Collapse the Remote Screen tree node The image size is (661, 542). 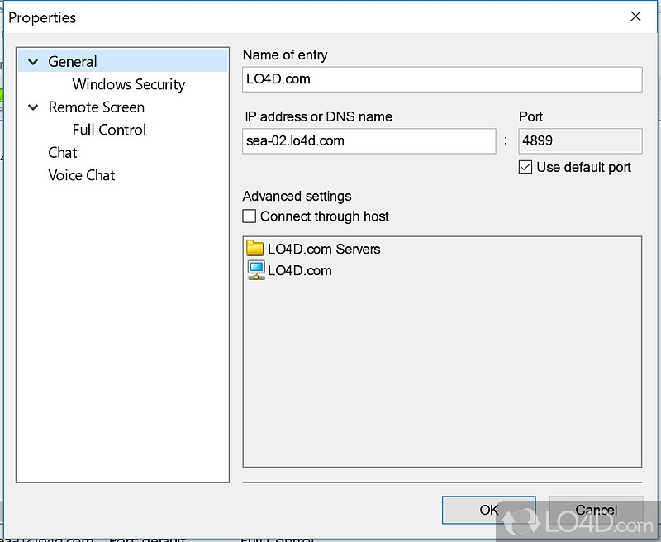coord(33,107)
